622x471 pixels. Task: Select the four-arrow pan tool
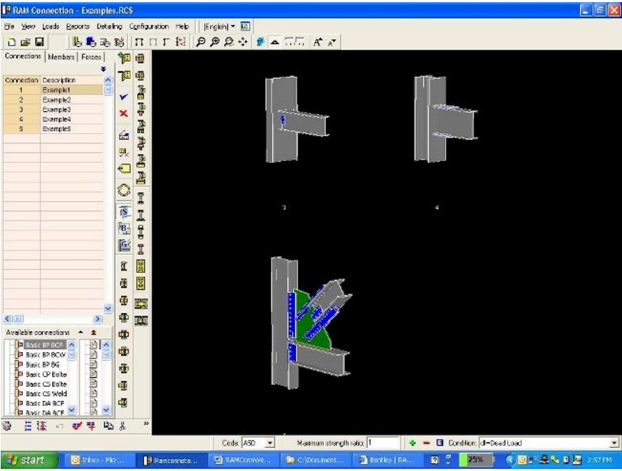click(243, 42)
